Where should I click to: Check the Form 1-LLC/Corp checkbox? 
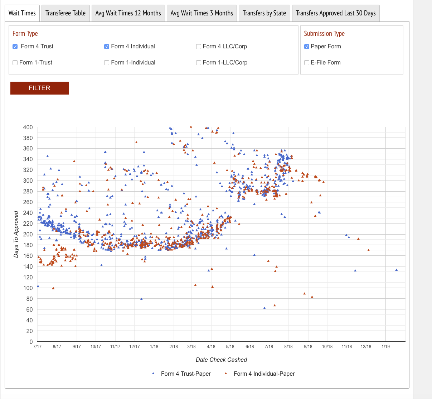(x=199, y=63)
